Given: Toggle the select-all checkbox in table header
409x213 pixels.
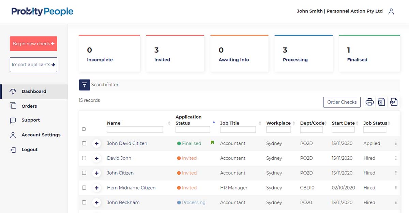Looking at the screenshot, I should click(x=84, y=129).
